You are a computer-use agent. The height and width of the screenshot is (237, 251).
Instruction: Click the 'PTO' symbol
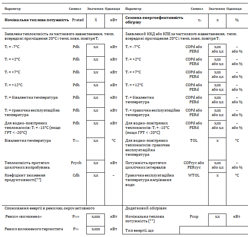click(76, 229)
